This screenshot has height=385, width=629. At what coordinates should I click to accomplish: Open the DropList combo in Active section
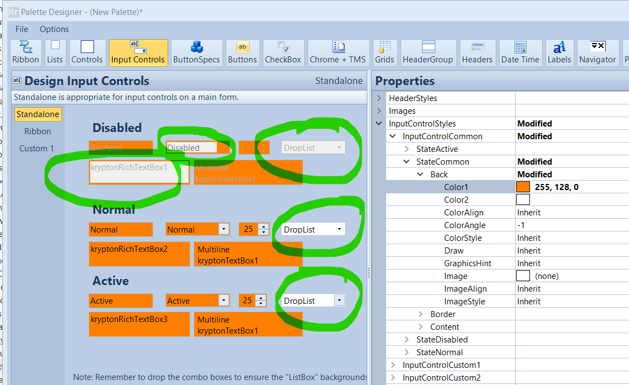click(339, 300)
